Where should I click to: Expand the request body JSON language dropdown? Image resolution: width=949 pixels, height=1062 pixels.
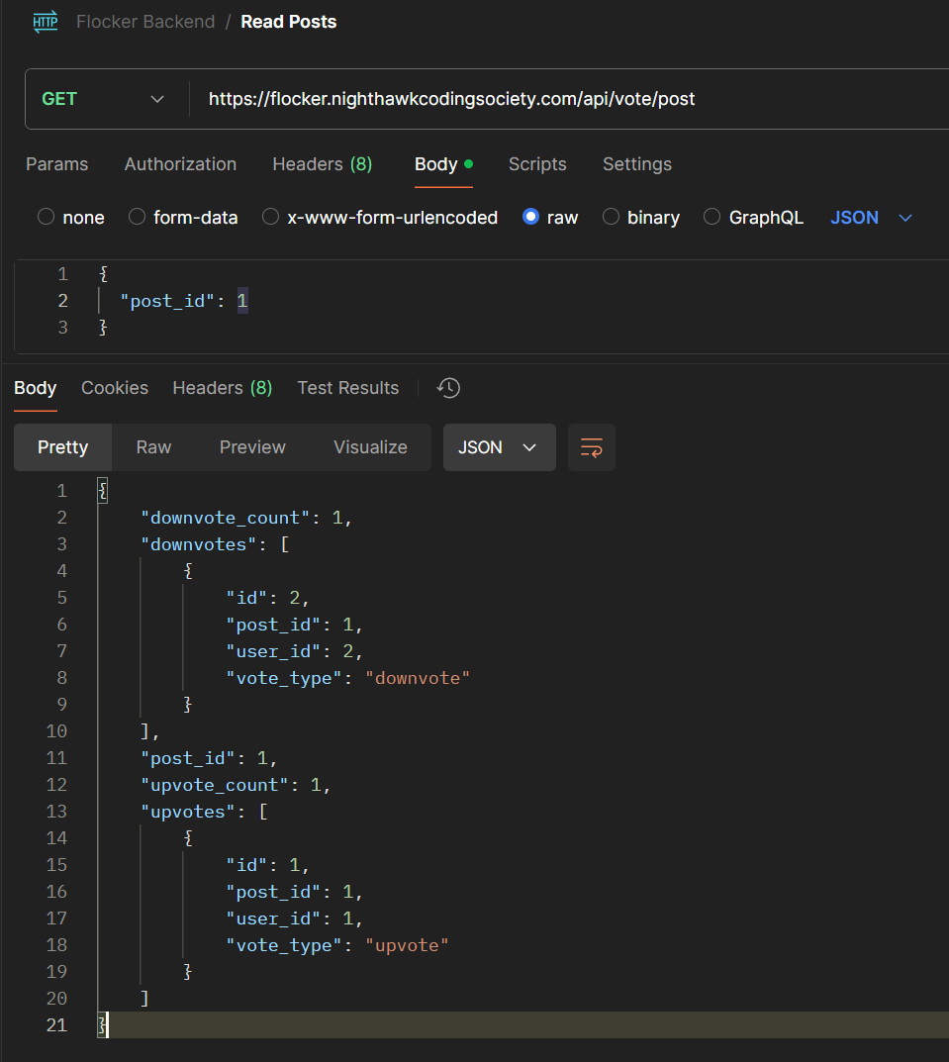point(871,218)
